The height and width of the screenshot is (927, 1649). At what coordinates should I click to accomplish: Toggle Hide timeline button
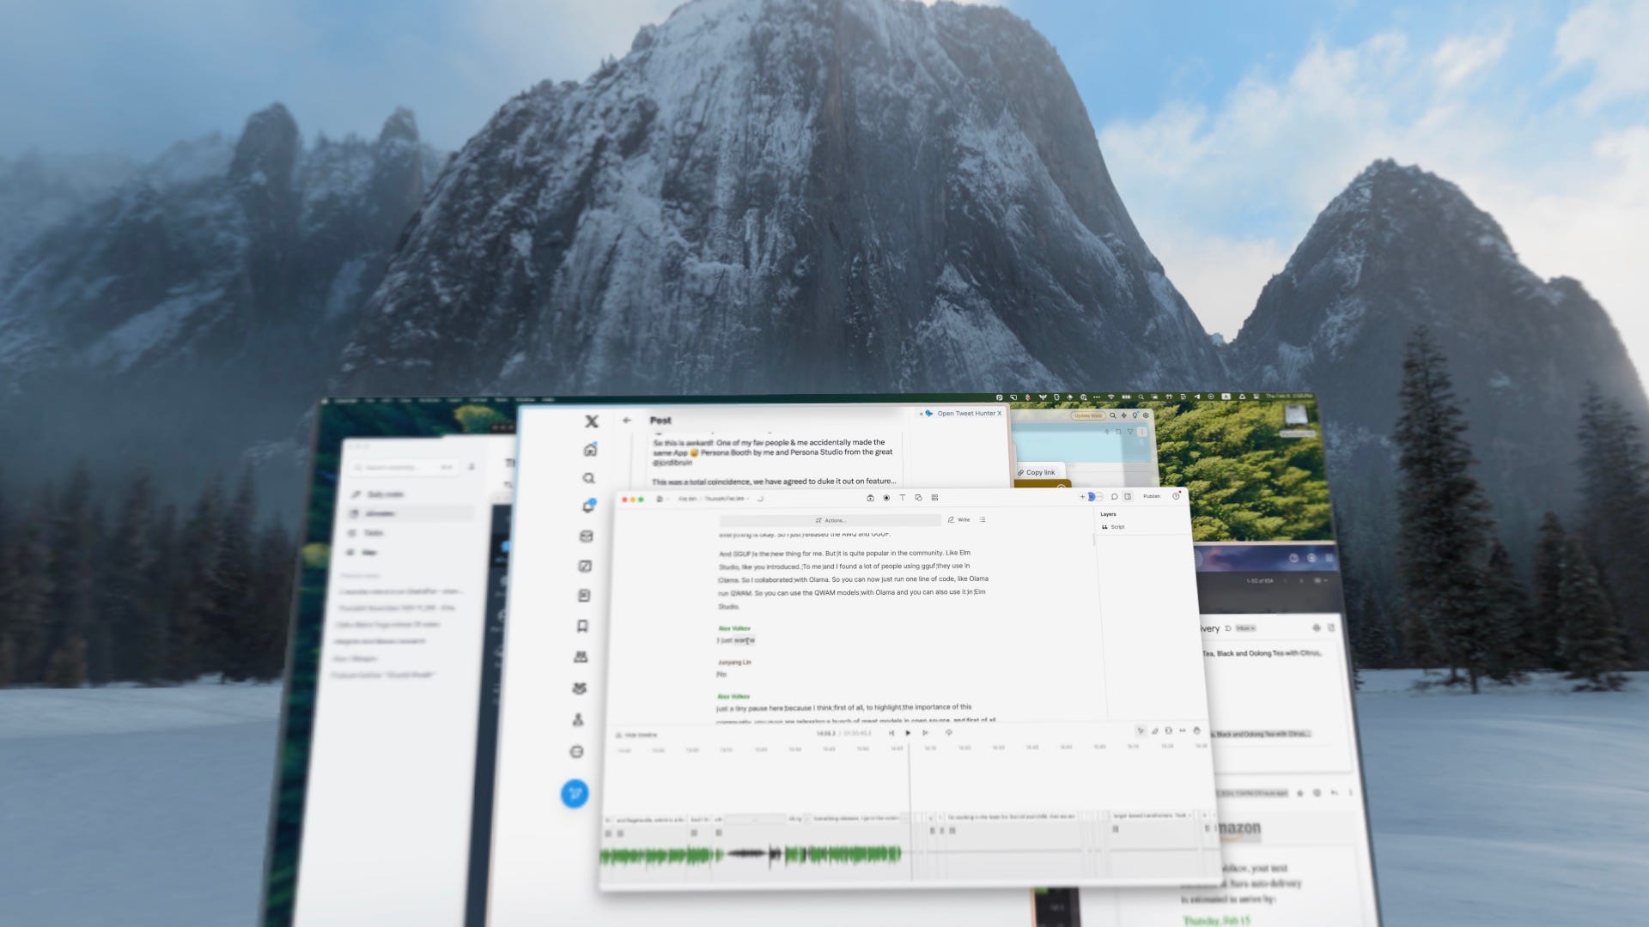point(637,736)
